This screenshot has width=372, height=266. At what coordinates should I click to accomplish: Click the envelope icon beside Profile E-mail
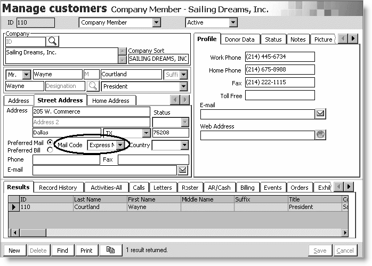(x=320, y=114)
